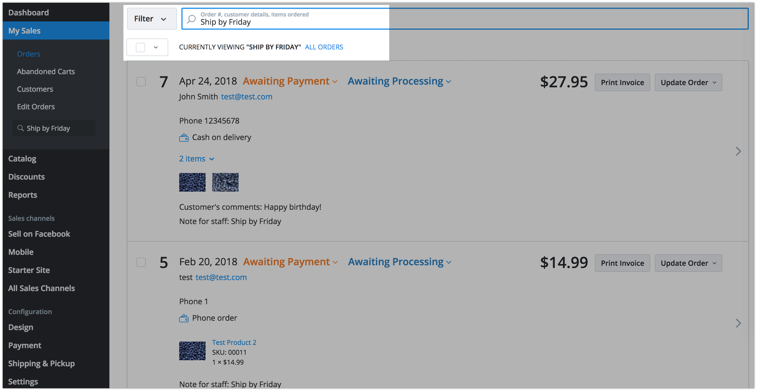Expand the 2 items list in order 7
The height and width of the screenshot is (391, 757).
tap(197, 159)
